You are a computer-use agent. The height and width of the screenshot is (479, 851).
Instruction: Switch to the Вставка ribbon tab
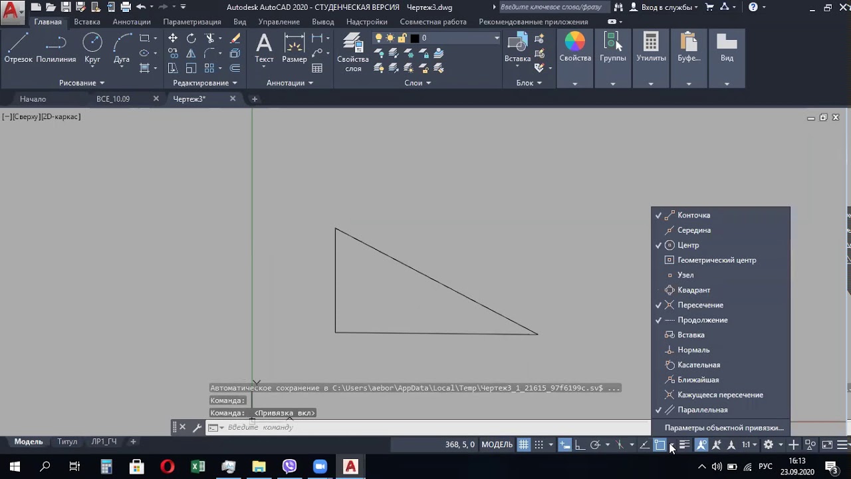(87, 22)
